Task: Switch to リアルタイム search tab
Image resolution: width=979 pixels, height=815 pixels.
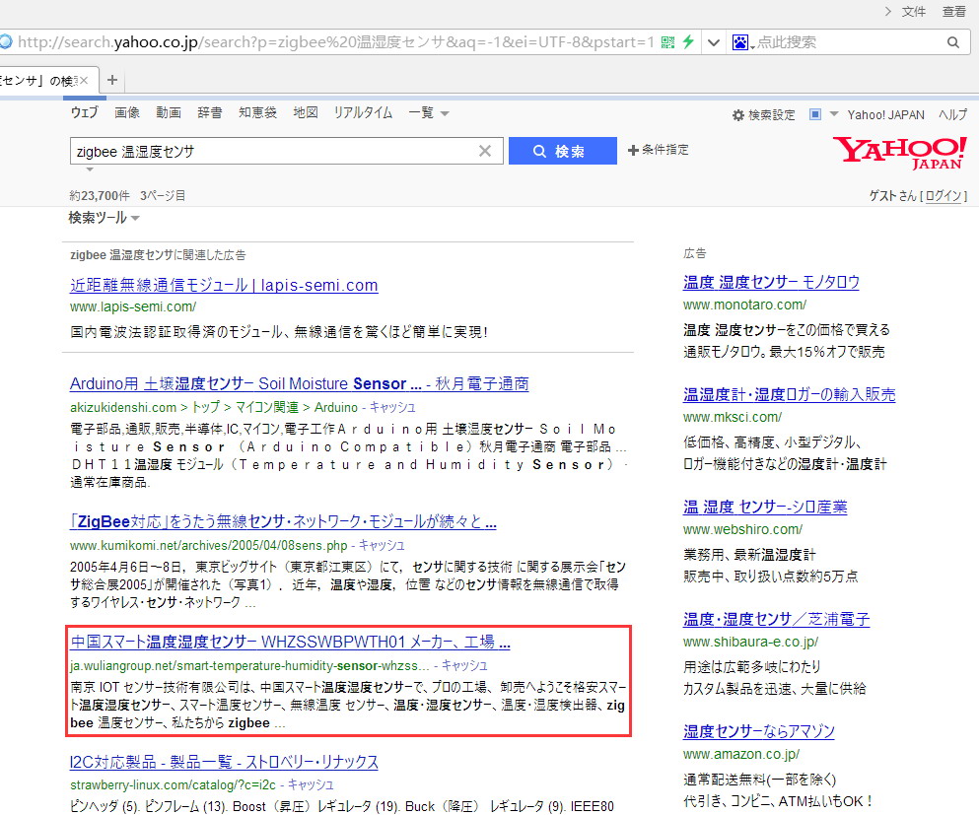Action: (363, 112)
